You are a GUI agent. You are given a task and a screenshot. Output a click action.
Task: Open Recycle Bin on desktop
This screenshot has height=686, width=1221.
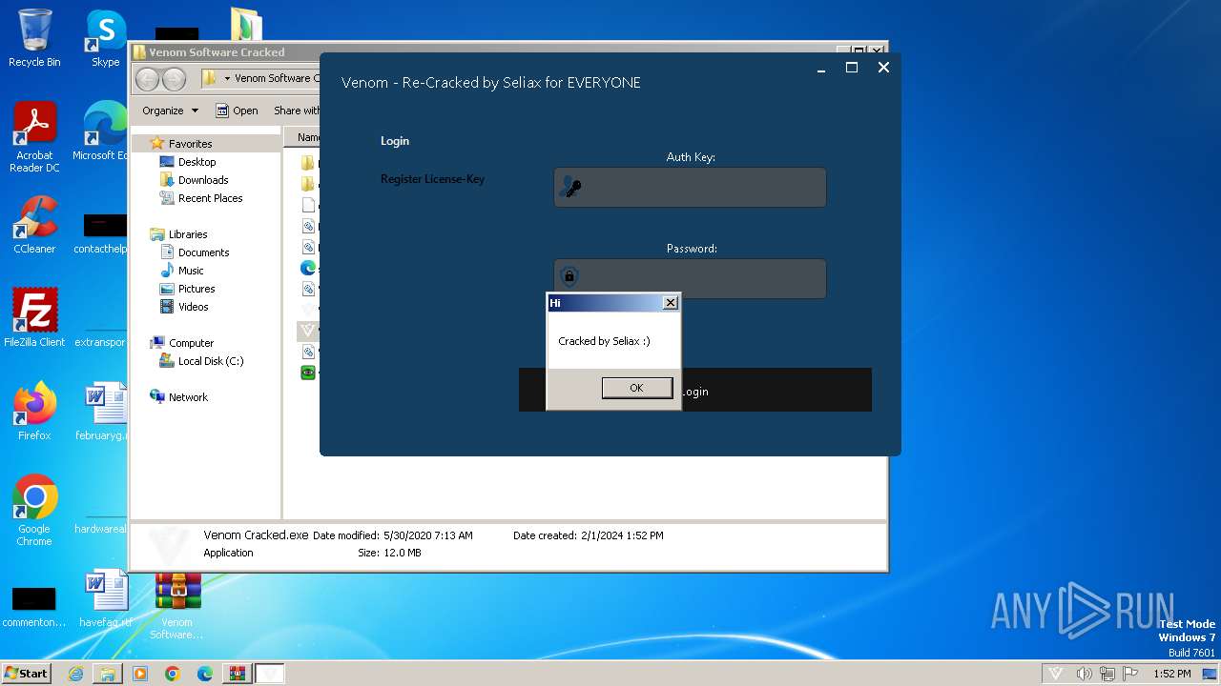coord(34,38)
